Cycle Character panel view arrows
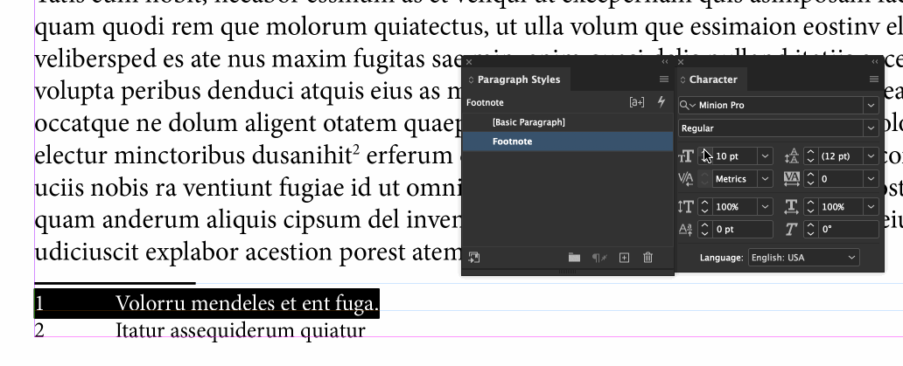Viewport: 903px width, 366px height. pos(683,79)
